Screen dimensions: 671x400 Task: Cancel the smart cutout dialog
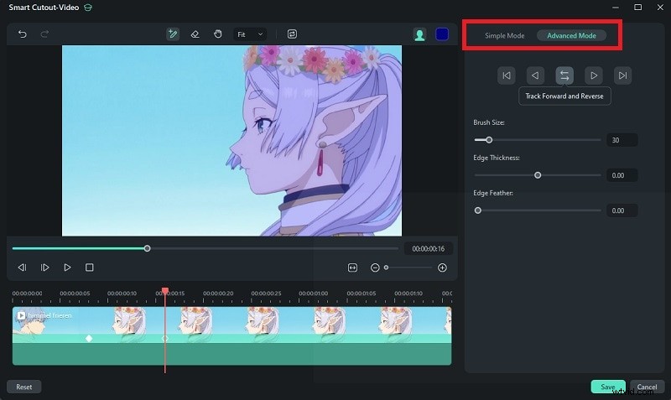[647, 387]
